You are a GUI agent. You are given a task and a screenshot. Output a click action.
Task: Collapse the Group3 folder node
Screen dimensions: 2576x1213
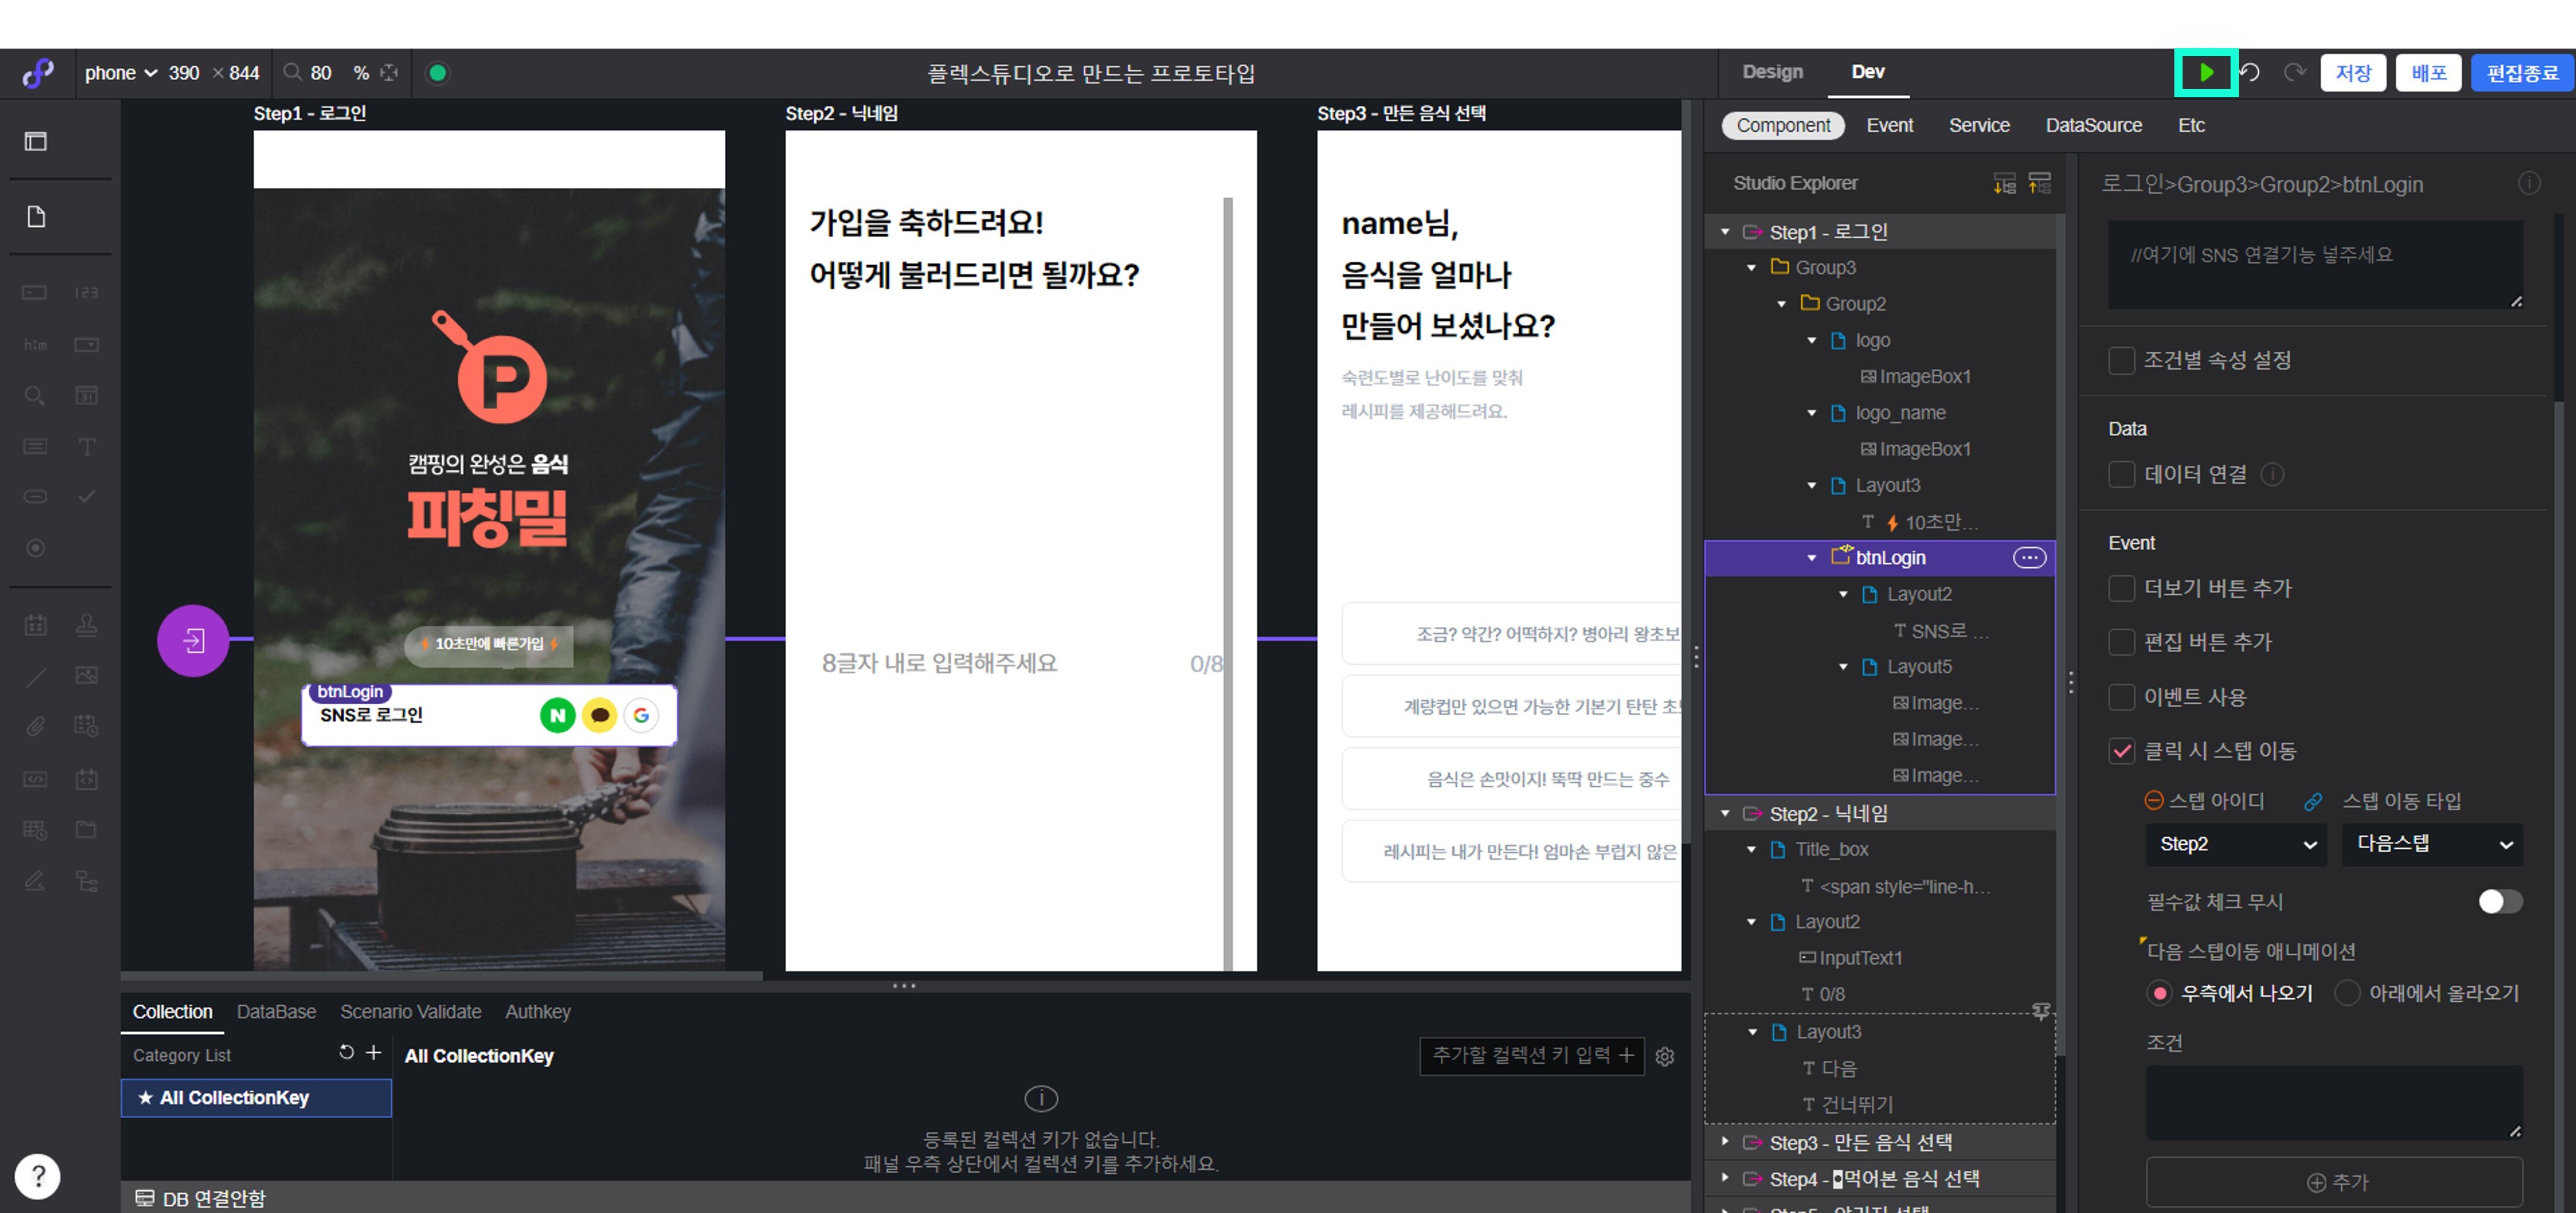(x=1751, y=268)
